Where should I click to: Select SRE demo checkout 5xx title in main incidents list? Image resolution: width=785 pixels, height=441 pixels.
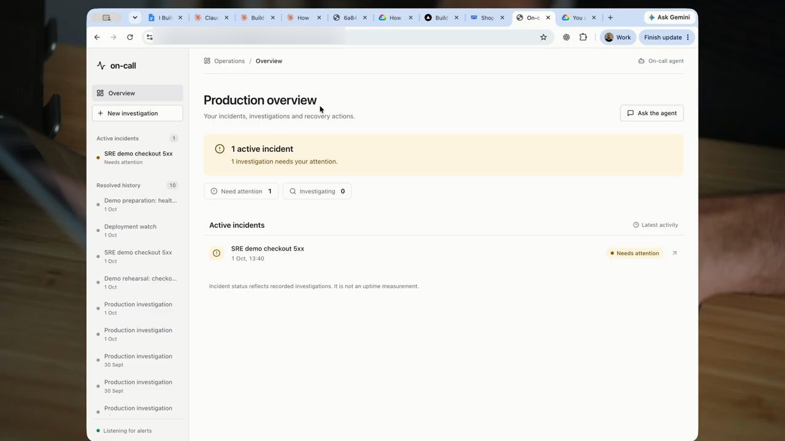[267, 249]
